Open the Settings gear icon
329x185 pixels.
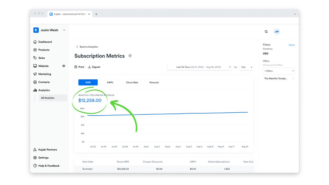click(35, 158)
